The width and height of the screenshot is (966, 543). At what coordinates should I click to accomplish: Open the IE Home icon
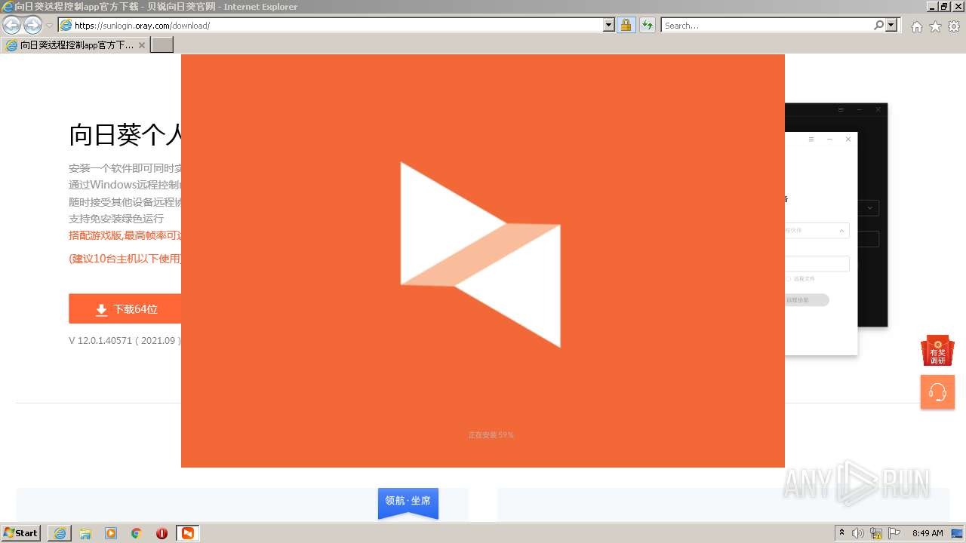[916, 26]
